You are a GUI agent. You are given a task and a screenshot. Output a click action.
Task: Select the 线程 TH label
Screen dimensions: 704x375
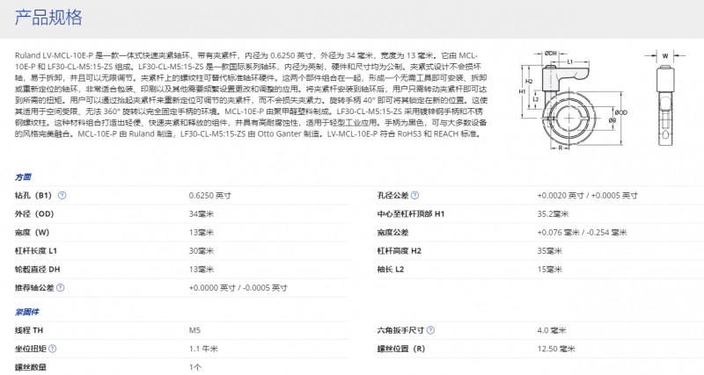tap(29, 330)
